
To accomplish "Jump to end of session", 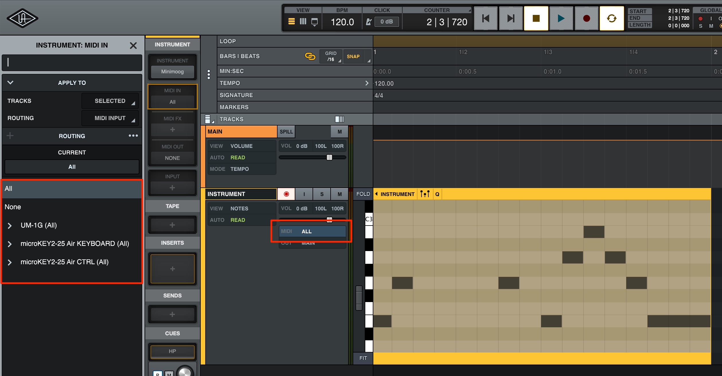I will [511, 18].
